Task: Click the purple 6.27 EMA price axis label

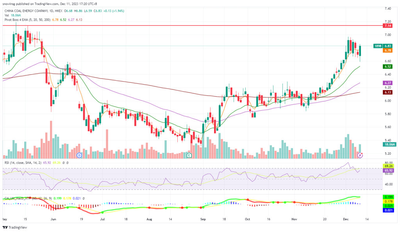Action: pyautogui.click(x=388, y=83)
